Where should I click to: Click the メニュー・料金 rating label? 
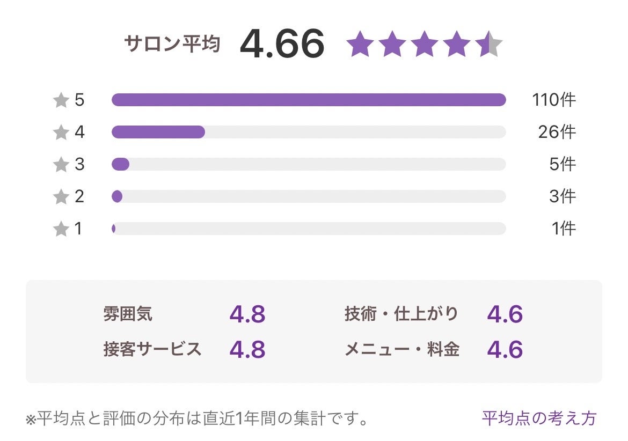pyautogui.click(x=401, y=349)
